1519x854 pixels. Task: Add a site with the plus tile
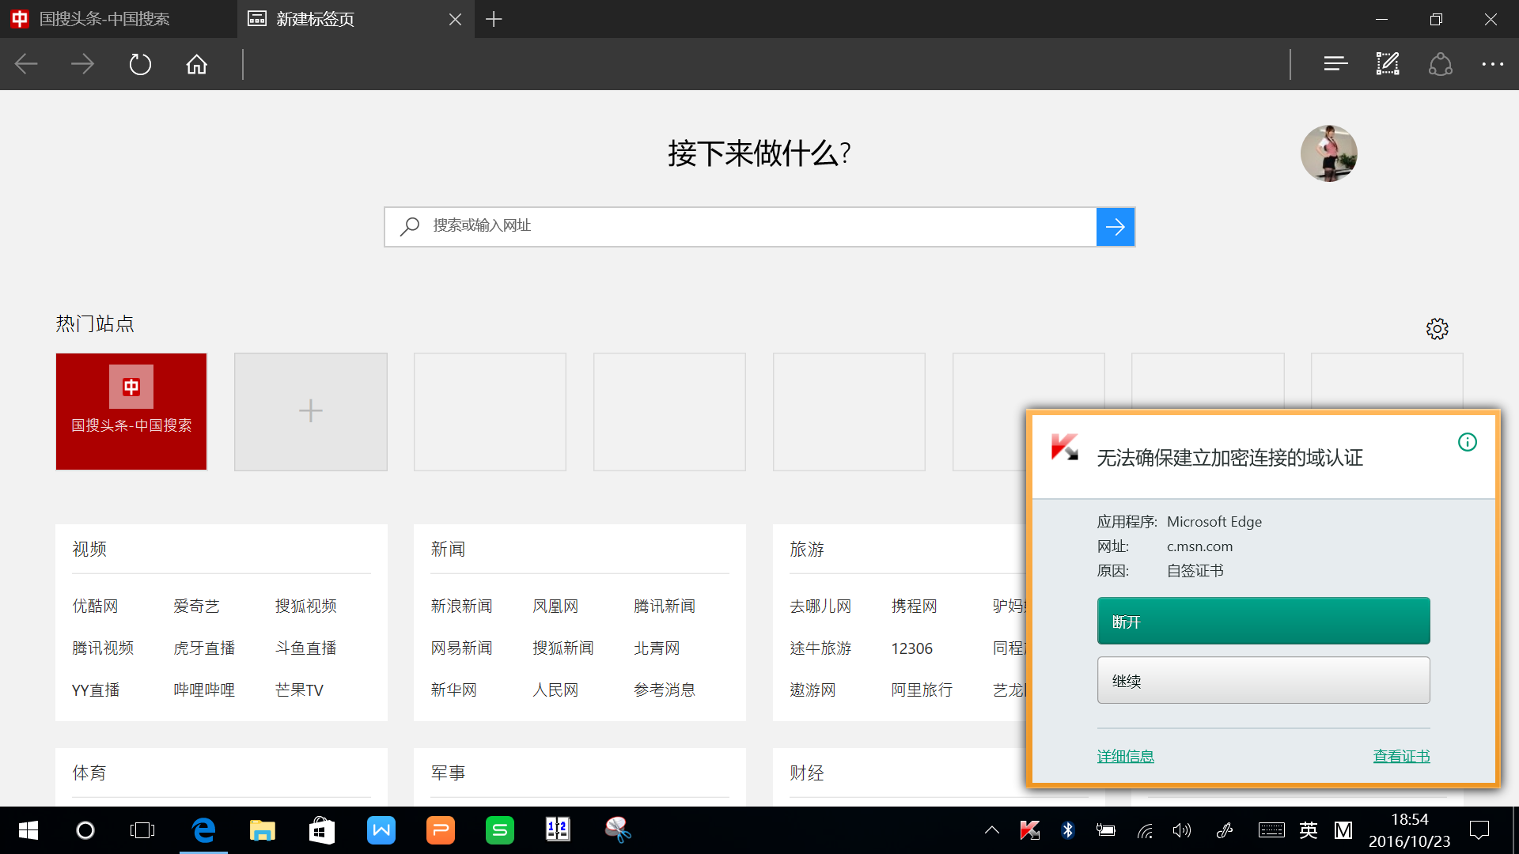coord(311,411)
